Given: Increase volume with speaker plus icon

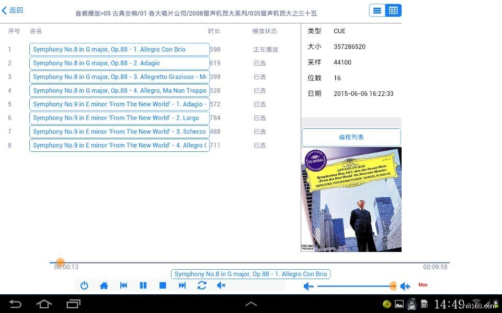Looking at the screenshot, I should tap(405, 286).
